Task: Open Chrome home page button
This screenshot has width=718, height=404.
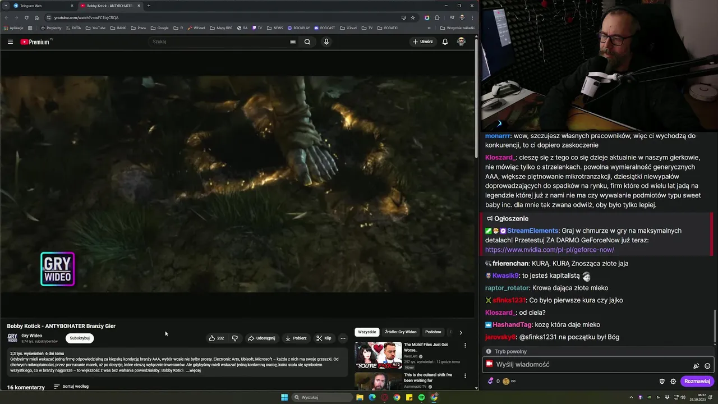Action: pos(36,17)
